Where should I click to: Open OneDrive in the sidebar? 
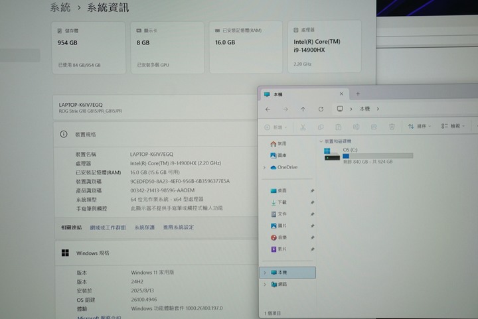tap(284, 167)
